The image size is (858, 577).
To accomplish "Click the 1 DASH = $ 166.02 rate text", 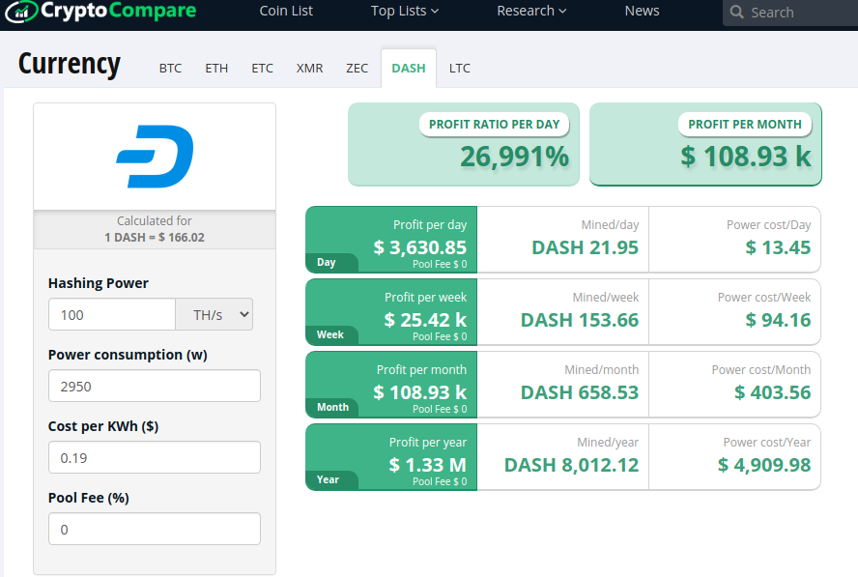I will [x=155, y=238].
